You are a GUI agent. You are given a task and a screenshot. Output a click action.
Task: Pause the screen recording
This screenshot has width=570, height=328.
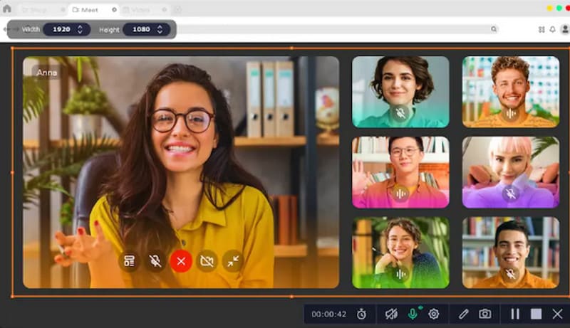point(514,314)
